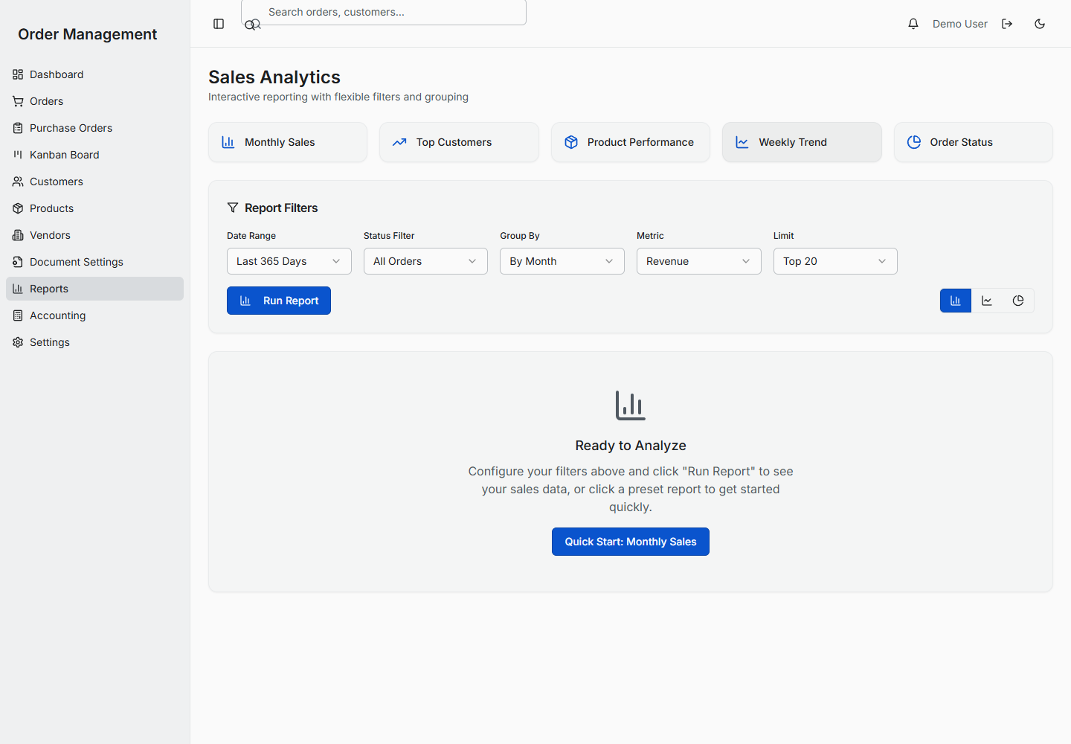Viewport: 1071px width, 744px height.
Task: Select the Weekly Trend preset label
Action: click(x=793, y=142)
